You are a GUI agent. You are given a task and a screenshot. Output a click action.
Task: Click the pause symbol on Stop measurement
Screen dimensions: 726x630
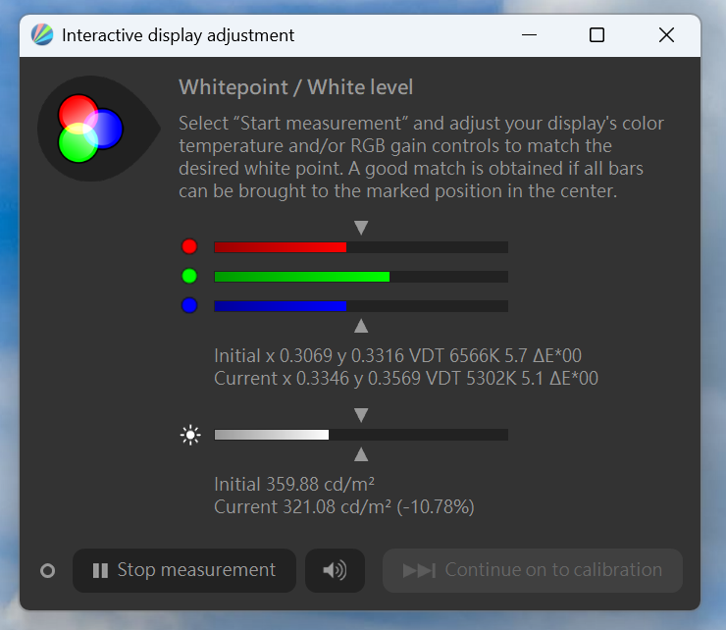point(100,571)
